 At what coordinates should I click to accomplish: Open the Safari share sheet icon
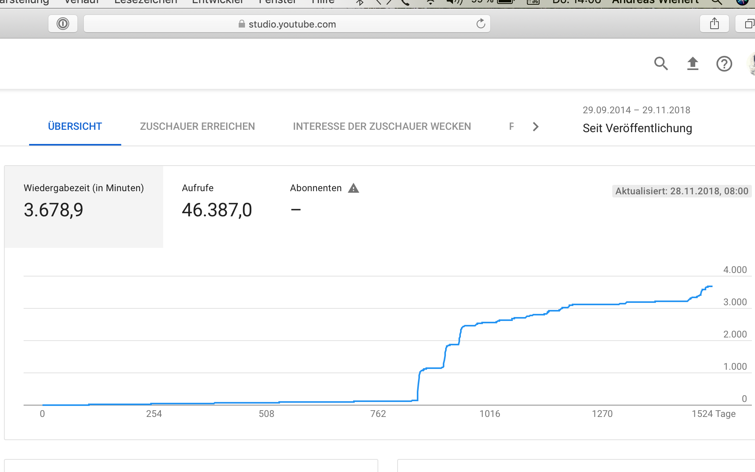click(714, 24)
